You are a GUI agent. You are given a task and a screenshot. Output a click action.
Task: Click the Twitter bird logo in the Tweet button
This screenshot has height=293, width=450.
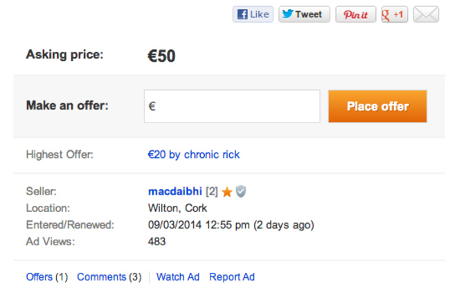click(288, 14)
